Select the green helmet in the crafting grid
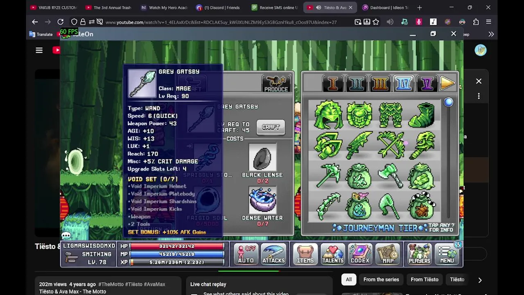This screenshot has width=524, height=295. click(x=328, y=115)
